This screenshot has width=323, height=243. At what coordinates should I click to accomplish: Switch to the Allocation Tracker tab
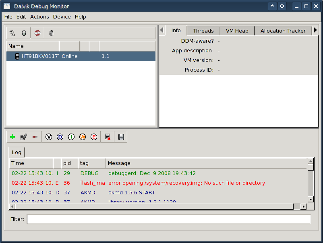point(283,31)
